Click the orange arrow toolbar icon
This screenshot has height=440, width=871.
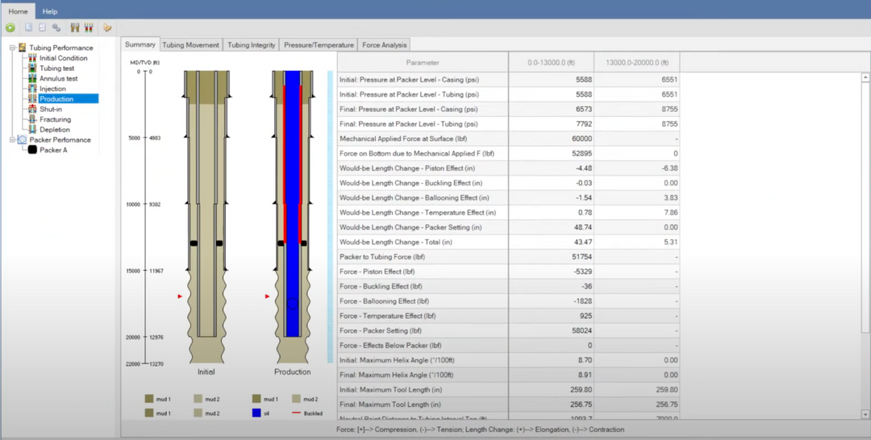(107, 27)
